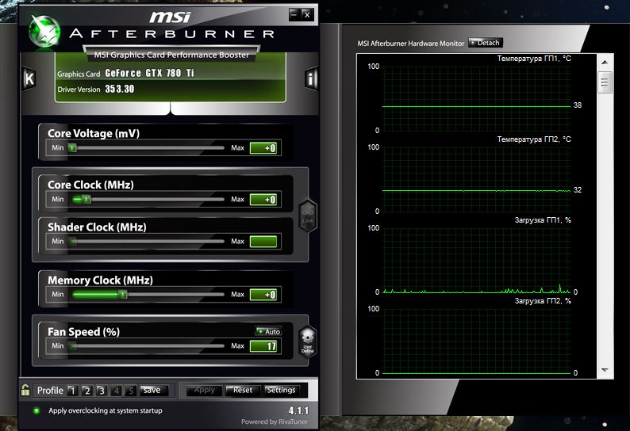This screenshot has width=630, height=431.
Task: Click the monitor scrollbar down arrow
Action: [605, 370]
